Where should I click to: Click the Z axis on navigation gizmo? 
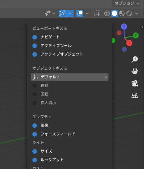click(x=124, y=27)
